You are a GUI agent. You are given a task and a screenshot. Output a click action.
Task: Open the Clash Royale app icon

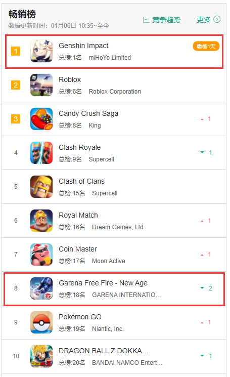41,153
